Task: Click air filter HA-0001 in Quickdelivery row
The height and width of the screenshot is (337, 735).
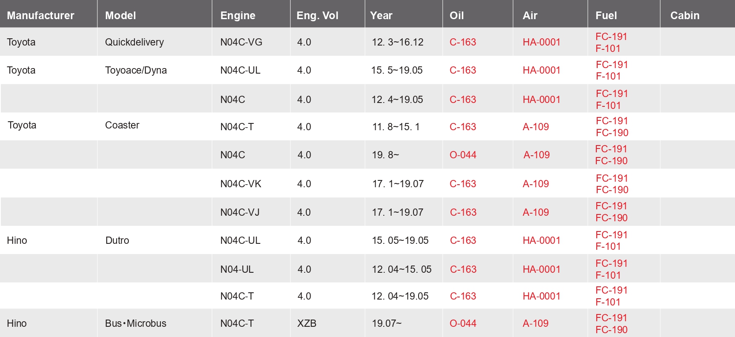Action: point(541,42)
